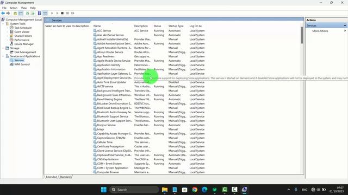Toggle the Show/Hide Console Tree toolbar icon
348x195 pixels.
21,13
